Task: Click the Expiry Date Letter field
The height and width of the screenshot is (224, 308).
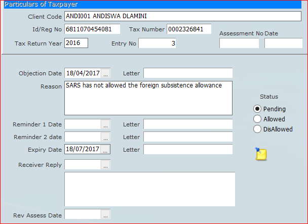Action: click(x=188, y=149)
